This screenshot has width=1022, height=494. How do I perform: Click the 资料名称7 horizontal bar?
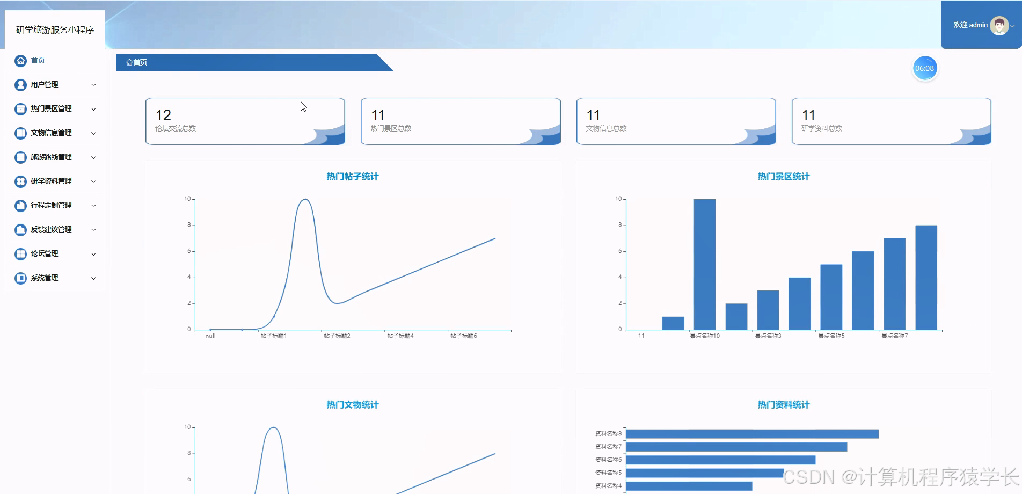[737, 447]
